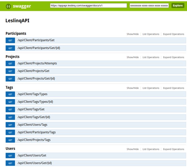The width and height of the screenshot is (187, 167).
Task: Toggle Show/Hide for Participants section
Action: tap(133, 34)
